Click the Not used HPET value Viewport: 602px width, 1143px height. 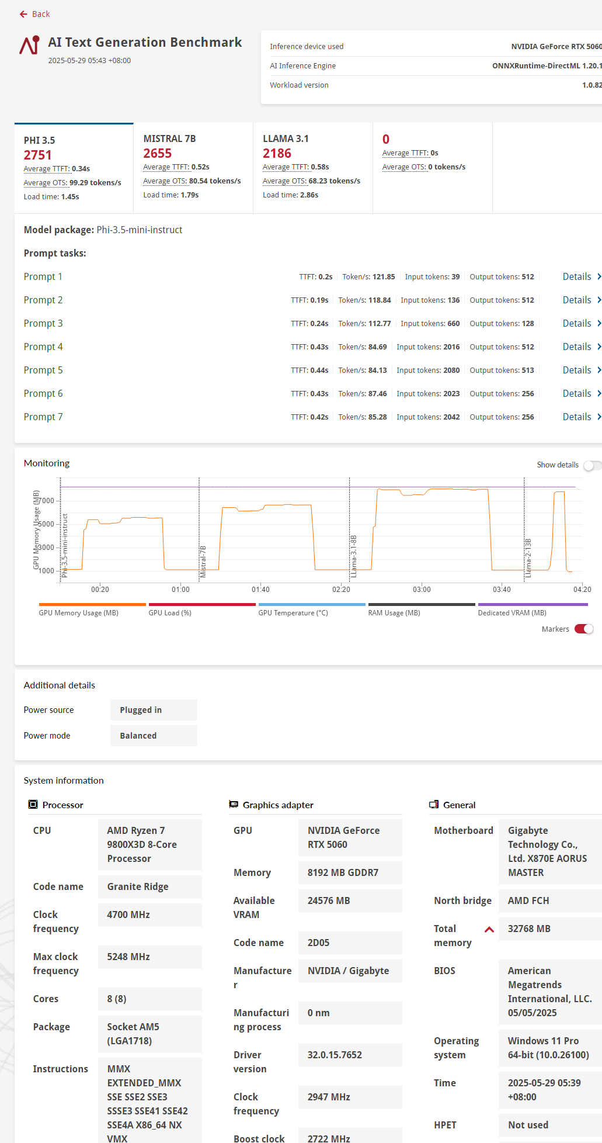point(550,1125)
